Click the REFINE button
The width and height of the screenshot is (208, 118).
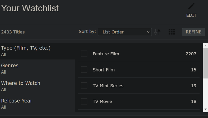click(x=193, y=32)
